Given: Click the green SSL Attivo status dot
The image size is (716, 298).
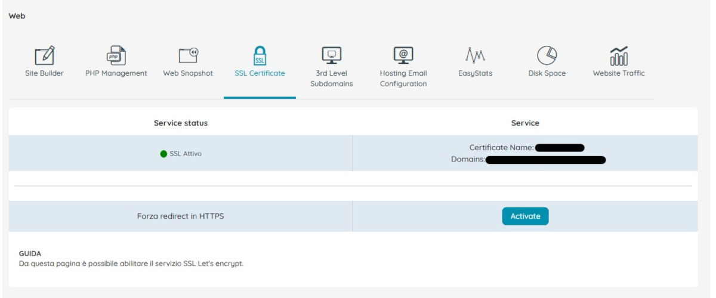Looking at the screenshot, I should [163, 154].
